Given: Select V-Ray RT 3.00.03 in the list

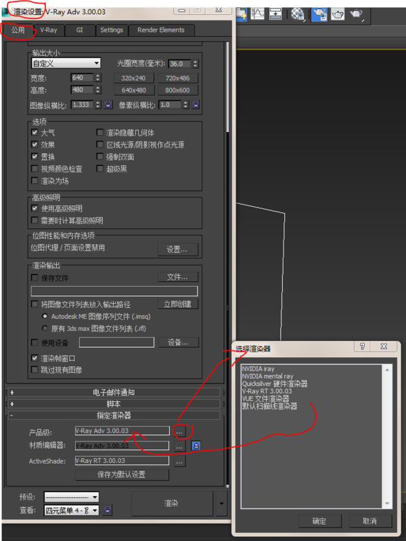Looking at the screenshot, I should click(267, 391).
